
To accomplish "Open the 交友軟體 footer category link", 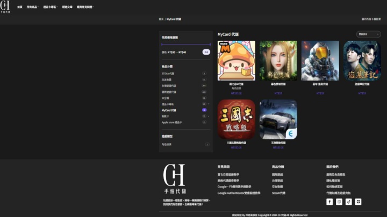I will coord(277,187).
